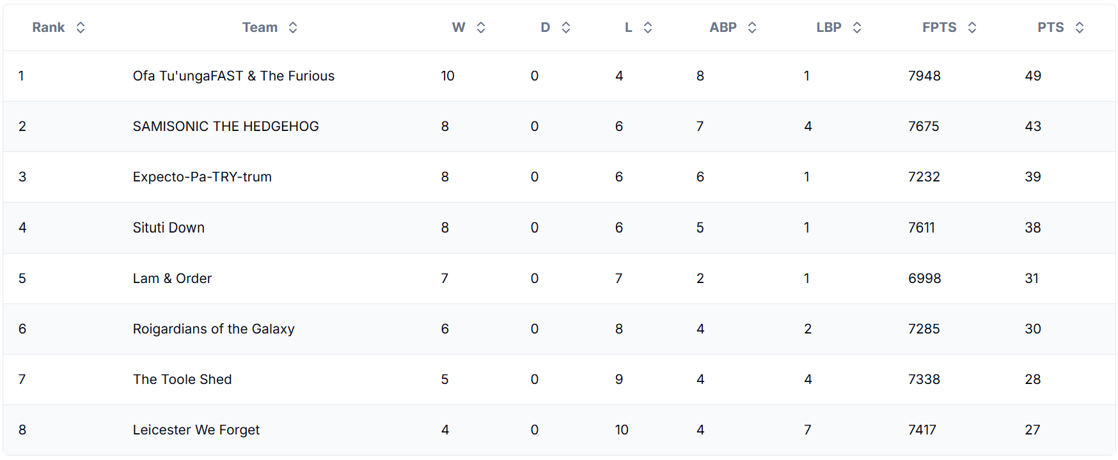Select the SAMISONIC THE HEDGEHOG team row
Viewport: 1118px width, 460px height.
[x=559, y=126]
